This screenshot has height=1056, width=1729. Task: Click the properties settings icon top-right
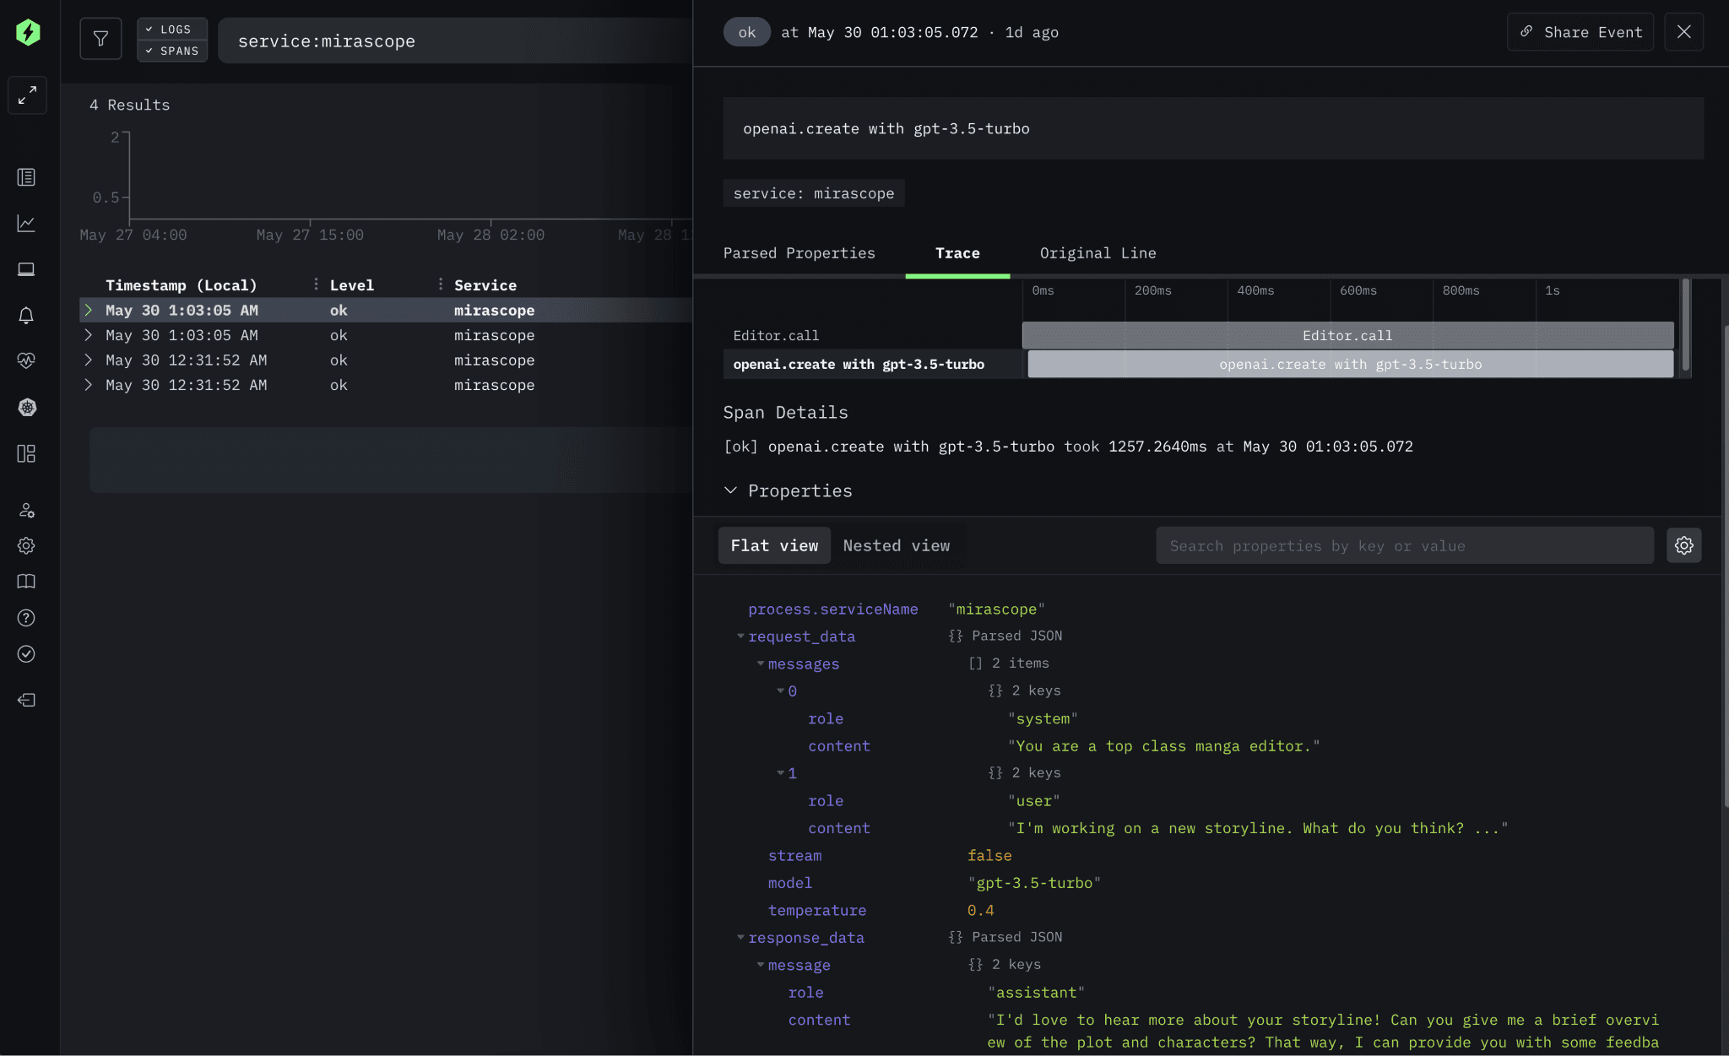pyautogui.click(x=1684, y=544)
